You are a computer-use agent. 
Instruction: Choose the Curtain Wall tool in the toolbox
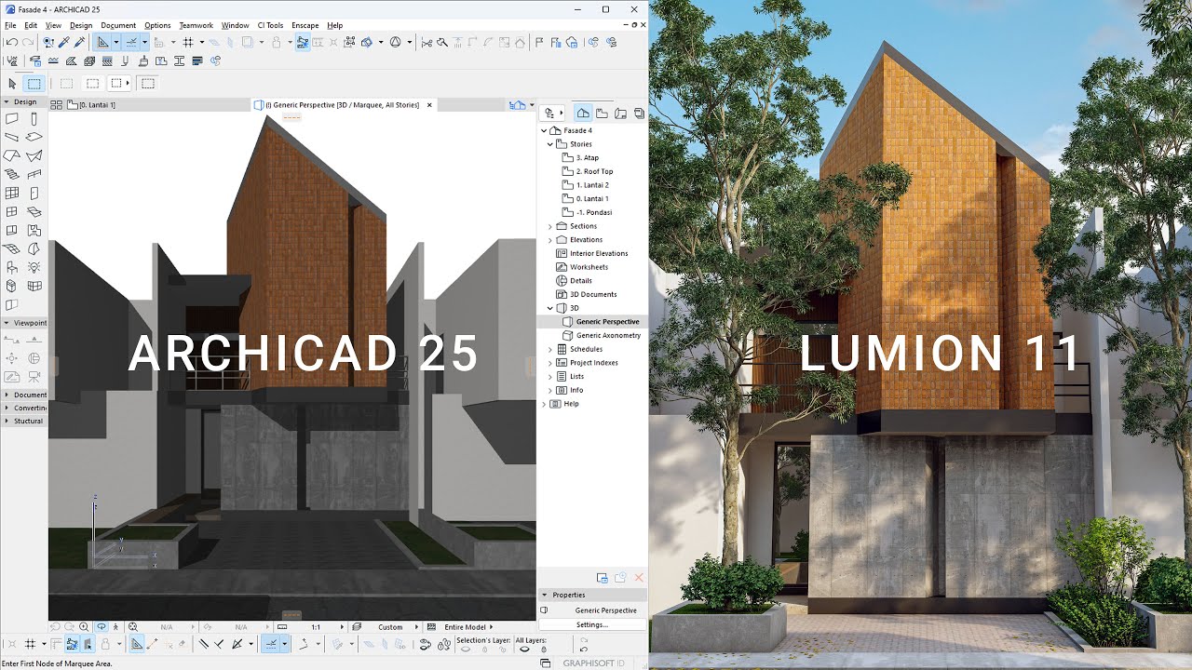point(12,194)
